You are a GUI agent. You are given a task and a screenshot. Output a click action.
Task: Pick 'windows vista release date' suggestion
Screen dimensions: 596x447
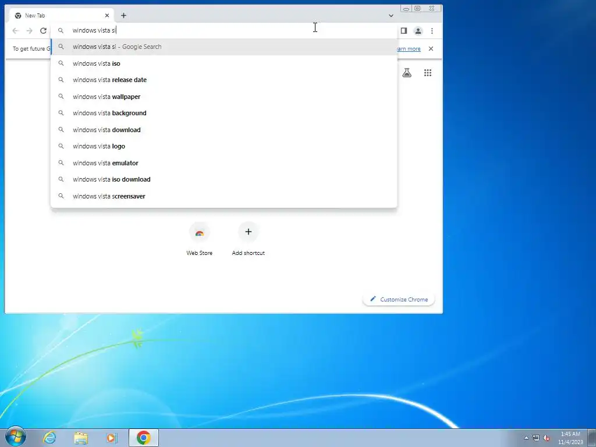tap(224, 80)
